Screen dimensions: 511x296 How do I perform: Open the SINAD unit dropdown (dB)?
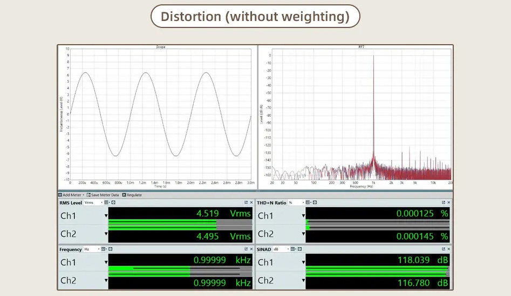coord(282,249)
